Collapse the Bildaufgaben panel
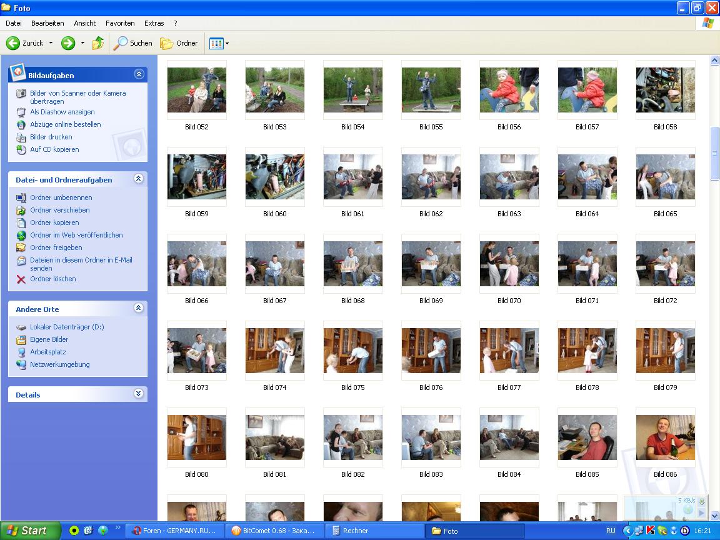Viewport: 720px width, 540px height. 139,74
